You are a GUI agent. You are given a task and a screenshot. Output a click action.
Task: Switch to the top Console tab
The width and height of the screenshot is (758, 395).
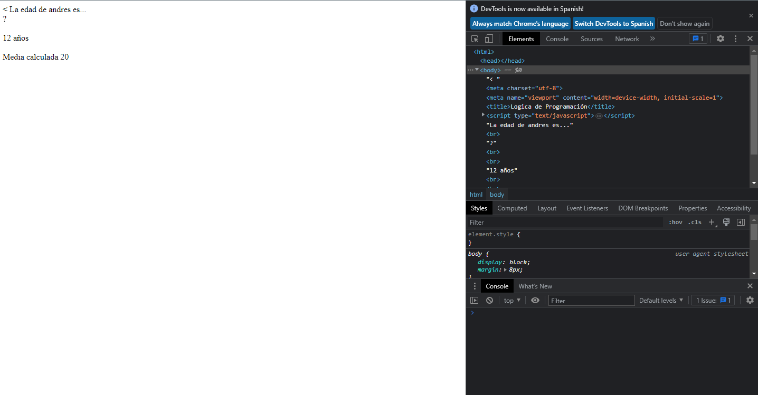[x=557, y=38]
